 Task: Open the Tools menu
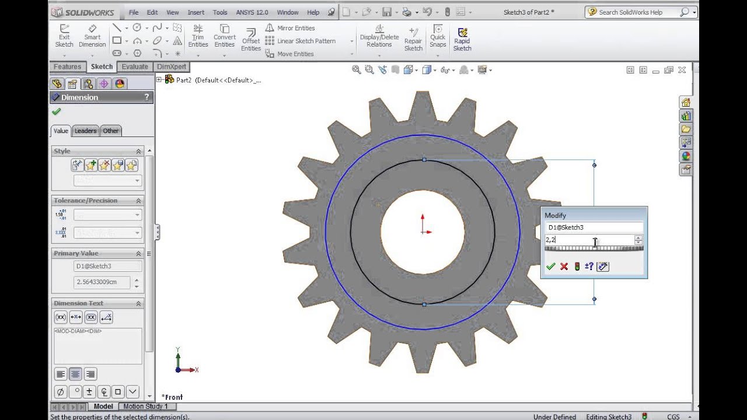[x=220, y=12]
